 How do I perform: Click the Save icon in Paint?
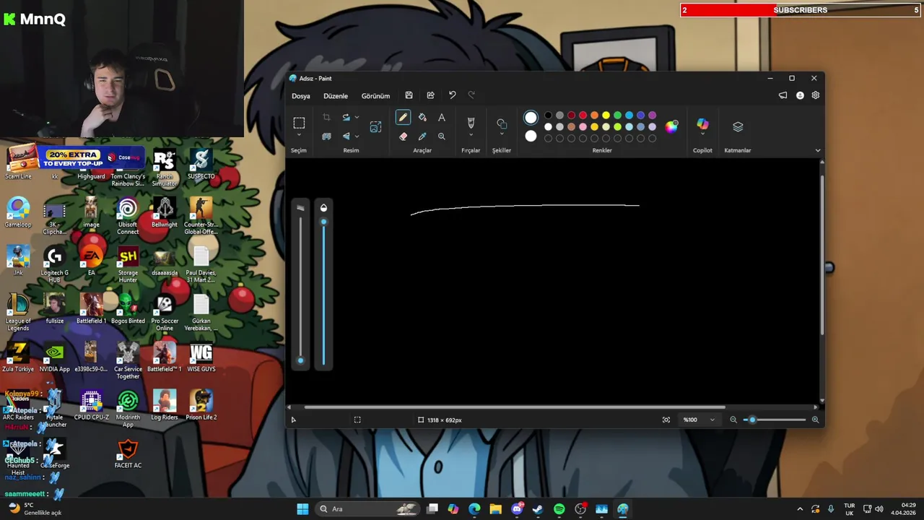coord(409,95)
